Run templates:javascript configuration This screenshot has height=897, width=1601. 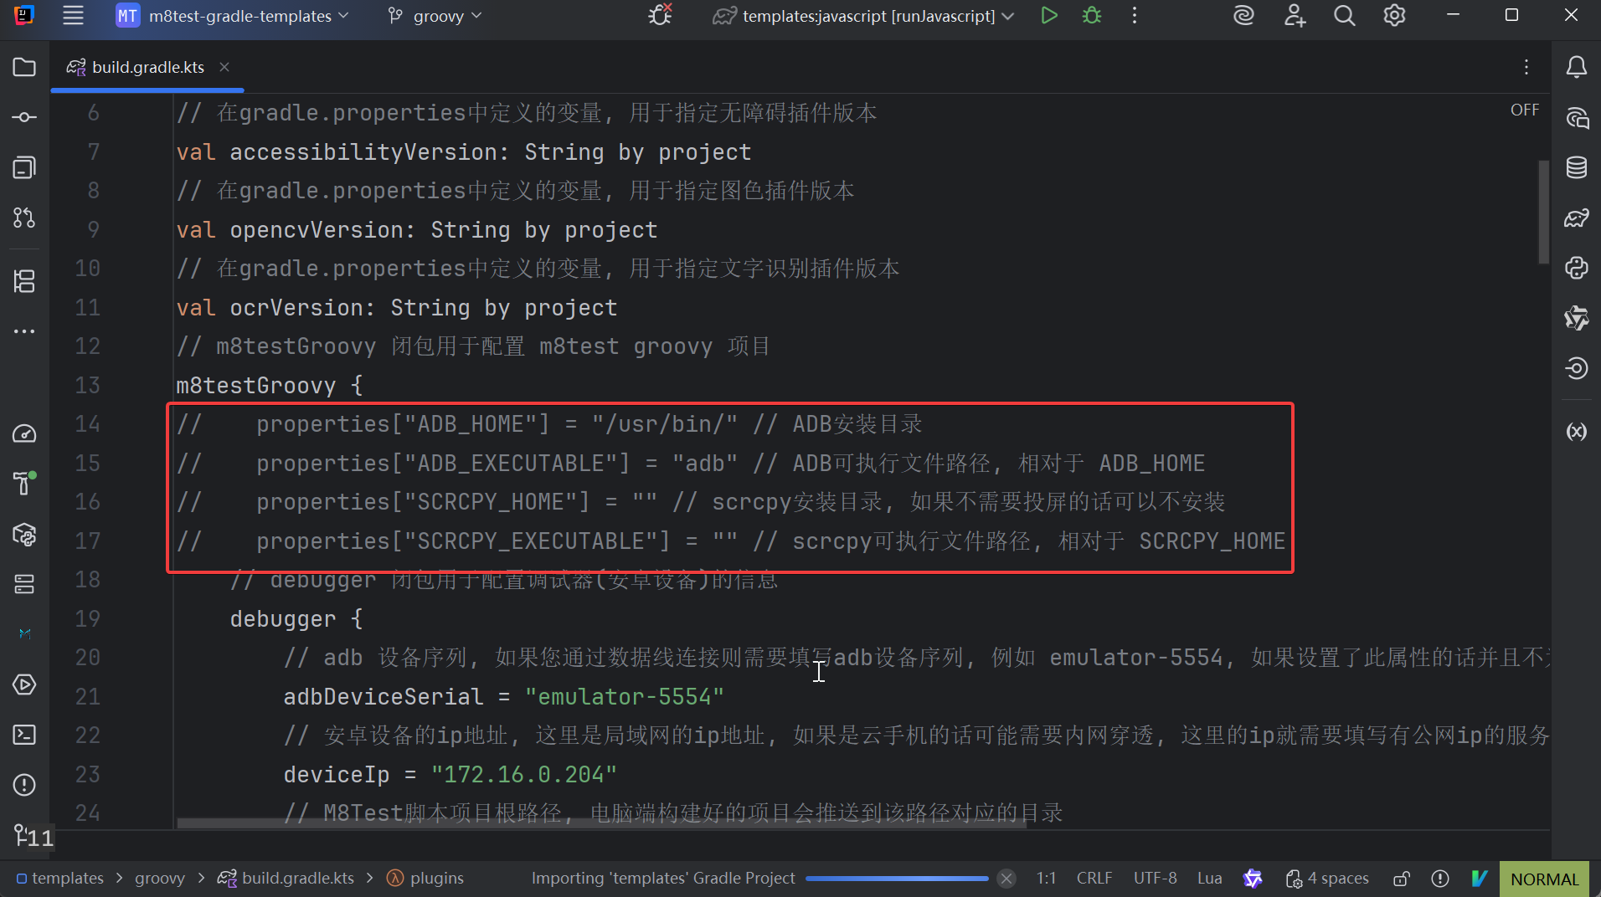pyautogui.click(x=1048, y=16)
